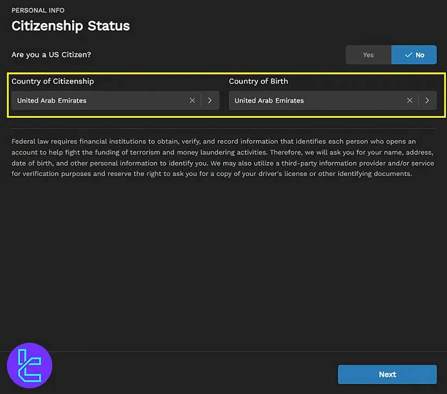Toggle the citizenship answer back to Yes

click(368, 55)
